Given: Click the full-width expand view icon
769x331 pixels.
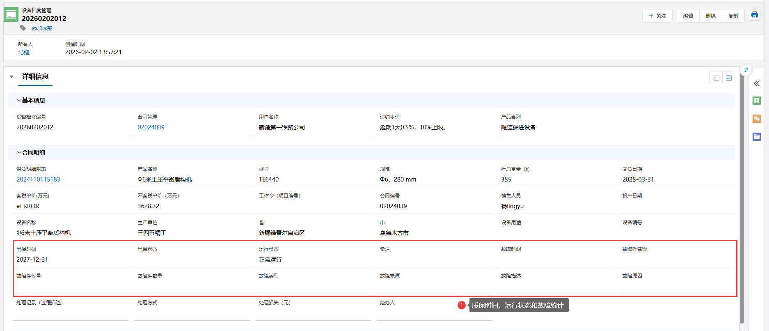Looking at the screenshot, I should (x=729, y=78).
